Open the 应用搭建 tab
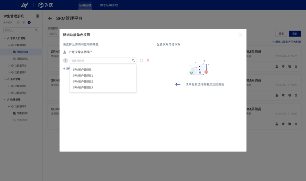The height and width of the screenshot is (181, 306). (85, 5)
